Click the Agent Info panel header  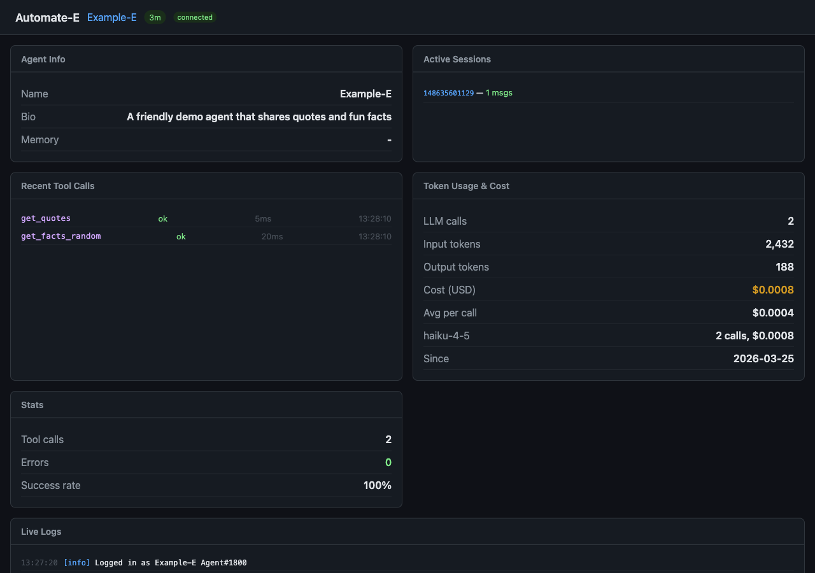43,59
